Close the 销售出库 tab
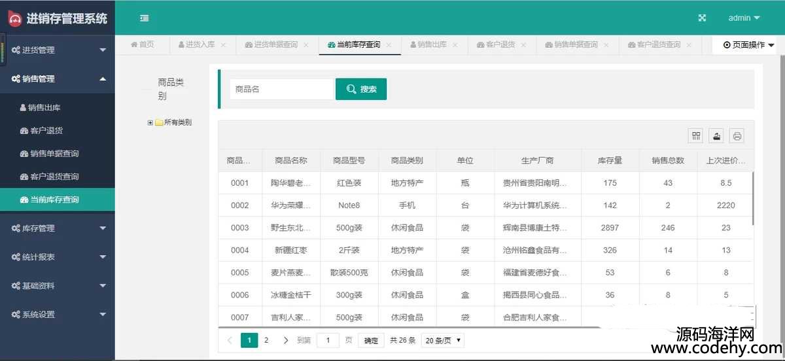Screen dimensions: 785x361 [455, 45]
